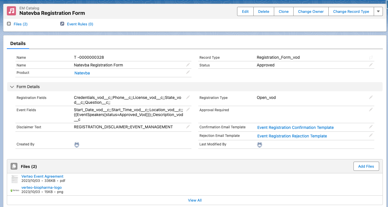Click the Record Type change icon

tap(371, 57)
